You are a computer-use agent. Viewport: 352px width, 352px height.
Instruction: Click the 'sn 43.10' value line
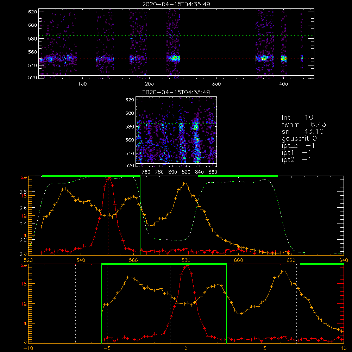click(303, 132)
